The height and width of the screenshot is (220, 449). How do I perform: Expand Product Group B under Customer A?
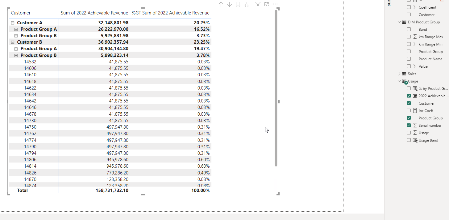pos(16,36)
